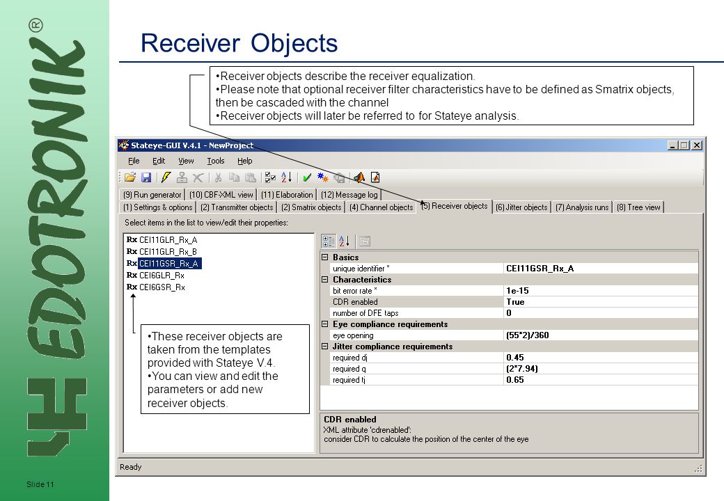Switch property grid to categorized view
Screen dimensions: 724x501
(329, 241)
